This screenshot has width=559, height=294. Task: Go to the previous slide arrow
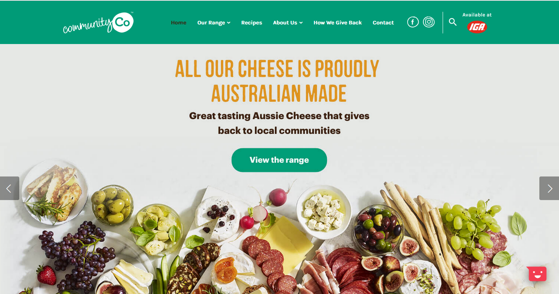(9, 188)
